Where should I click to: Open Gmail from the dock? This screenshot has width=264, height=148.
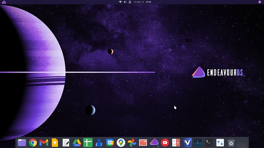tap(44, 143)
